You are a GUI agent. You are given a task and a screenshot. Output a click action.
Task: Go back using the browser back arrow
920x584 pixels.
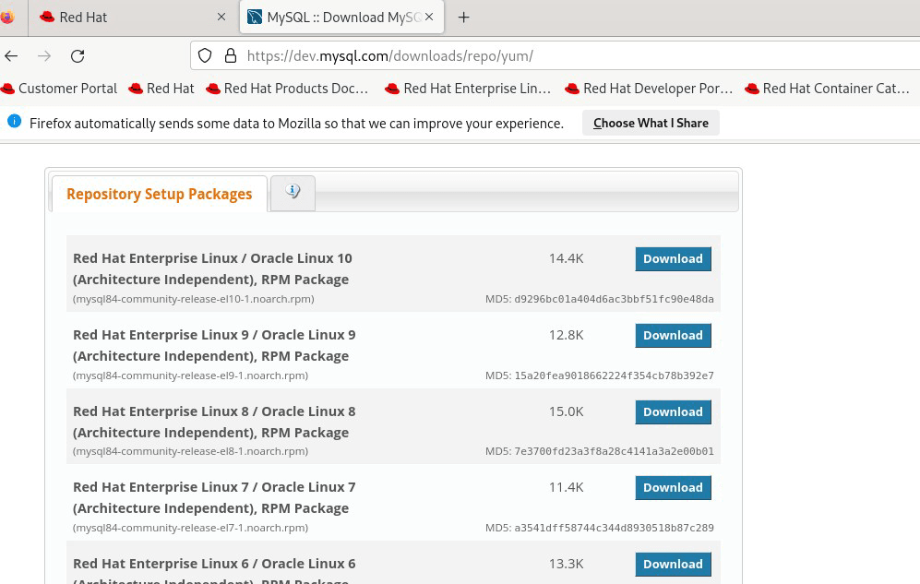point(11,55)
